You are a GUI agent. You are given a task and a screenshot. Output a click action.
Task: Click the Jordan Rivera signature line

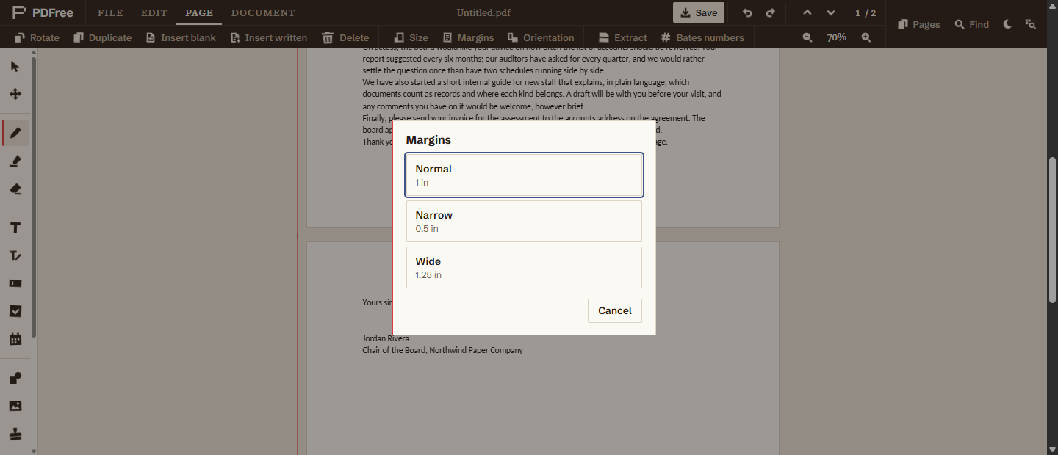click(386, 338)
